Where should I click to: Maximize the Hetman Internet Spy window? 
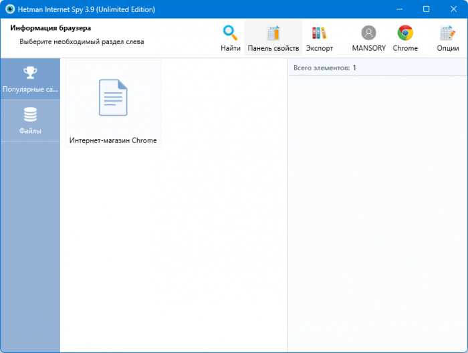pos(426,9)
